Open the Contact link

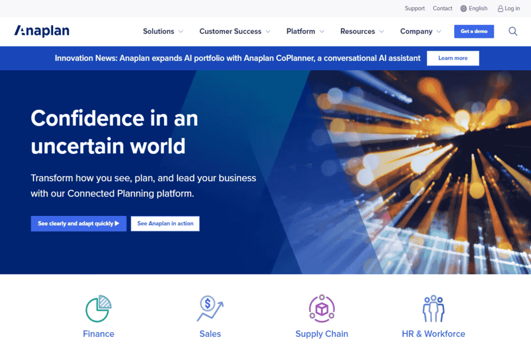click(442, 8)
